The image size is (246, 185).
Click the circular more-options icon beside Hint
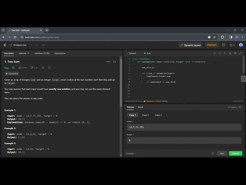click(x=115, y=62)
